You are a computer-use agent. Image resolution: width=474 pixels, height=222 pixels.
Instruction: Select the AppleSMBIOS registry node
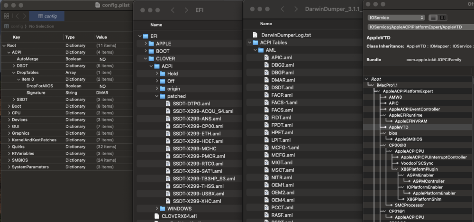[x=409, y=139]
